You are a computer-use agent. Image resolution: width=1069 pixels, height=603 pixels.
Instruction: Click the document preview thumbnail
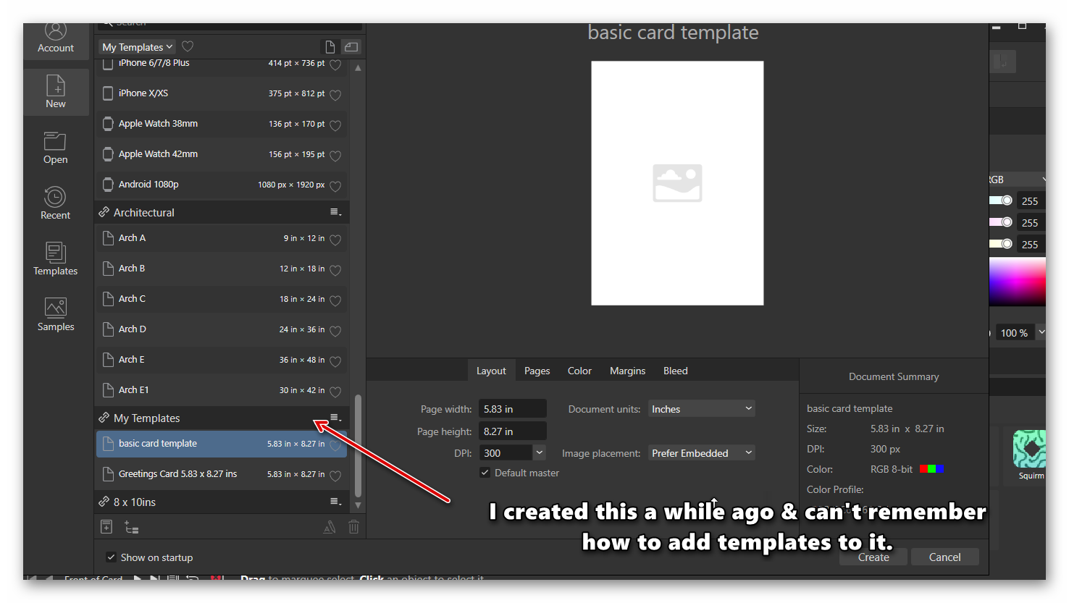(x=677, y=183)
